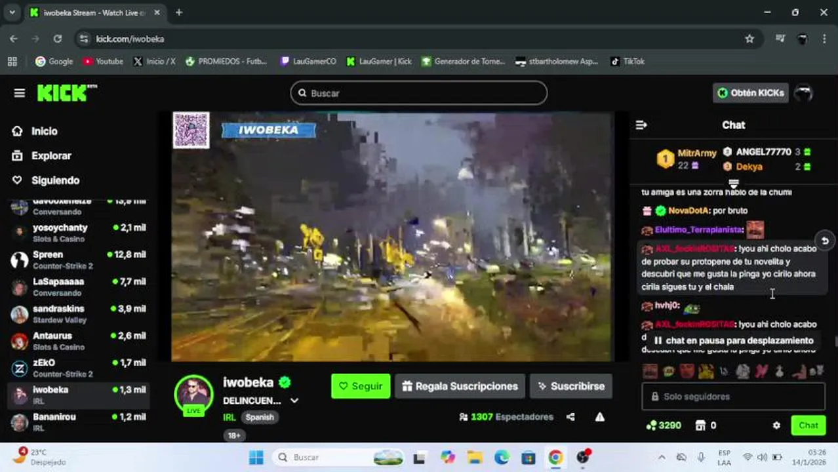Click Regala Suscripciones button

[x=460, y=386]
